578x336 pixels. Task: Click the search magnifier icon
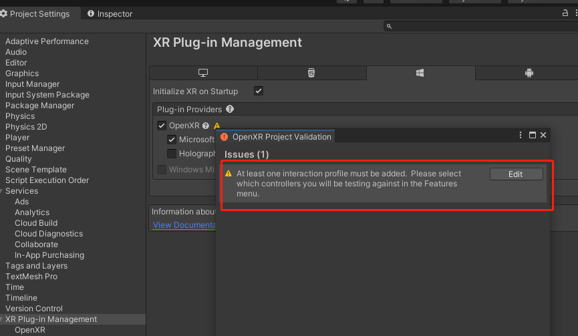tap(389, 26)
